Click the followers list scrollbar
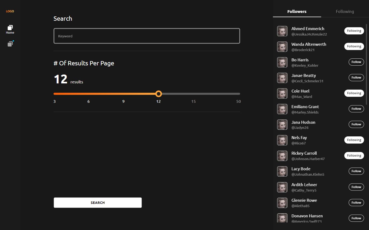The image size is (369, 230). (x=366, y=65)
